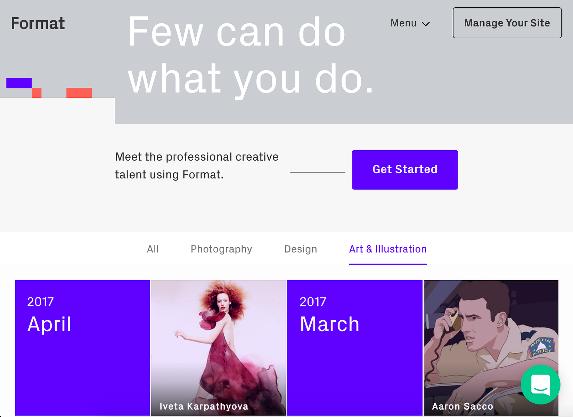Click the Get Started button
The image size is (573, 417).
(405, 170)
